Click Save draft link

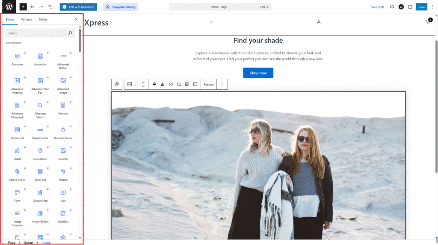pos(377,7)
